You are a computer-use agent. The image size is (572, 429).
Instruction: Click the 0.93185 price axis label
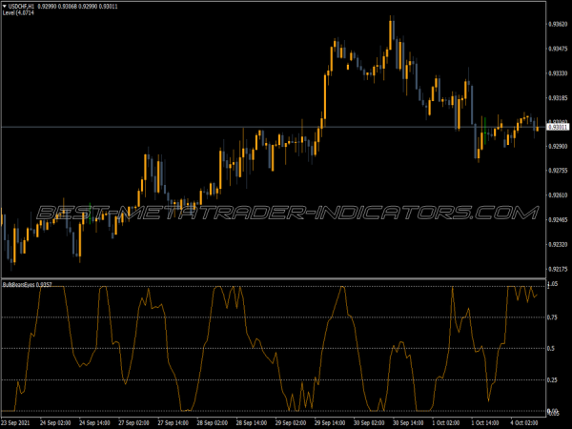(x=558, y=98)
